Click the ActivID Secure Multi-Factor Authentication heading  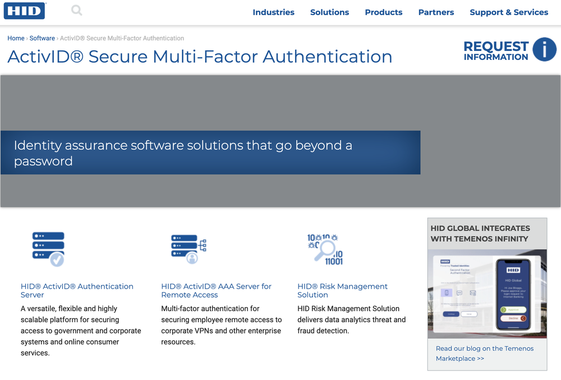(200, 57)
